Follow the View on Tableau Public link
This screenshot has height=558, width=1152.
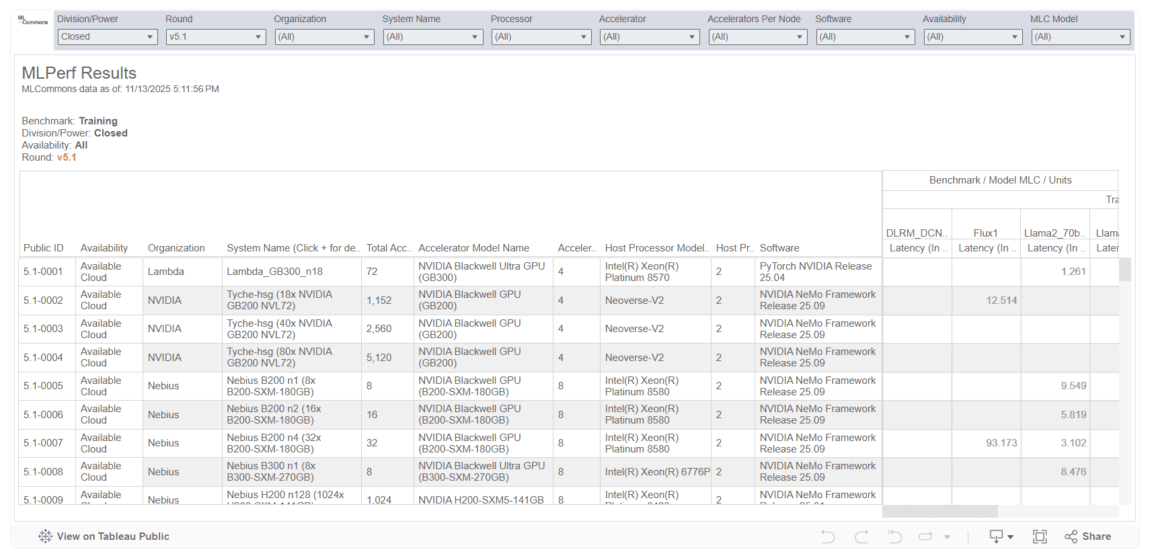113,536
